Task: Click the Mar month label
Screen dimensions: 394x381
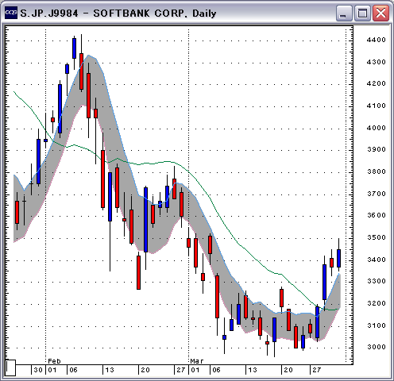Action: 197,361
